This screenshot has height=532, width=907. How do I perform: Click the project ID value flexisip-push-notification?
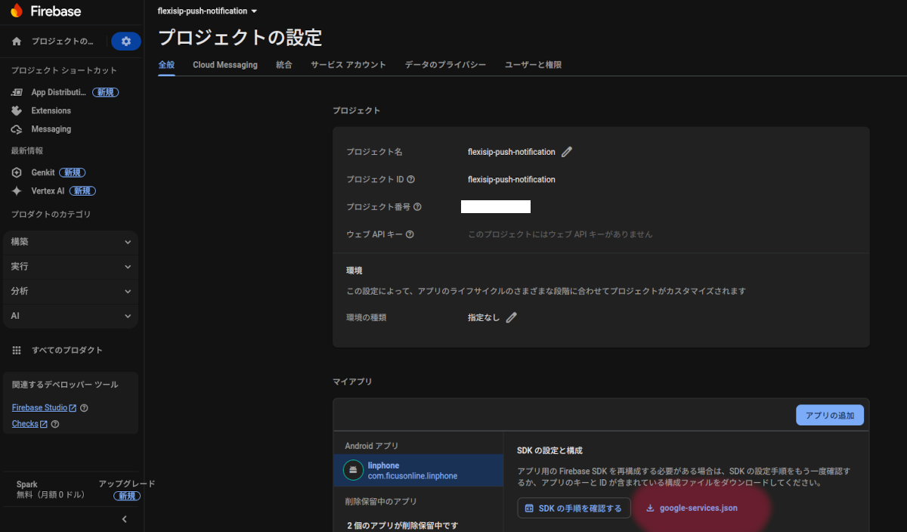(512, 180)
